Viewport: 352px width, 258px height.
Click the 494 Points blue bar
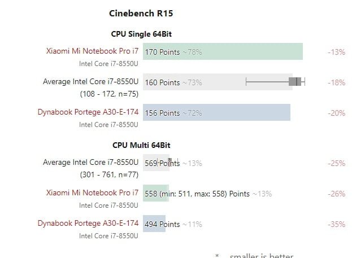(x=154, y=224)
